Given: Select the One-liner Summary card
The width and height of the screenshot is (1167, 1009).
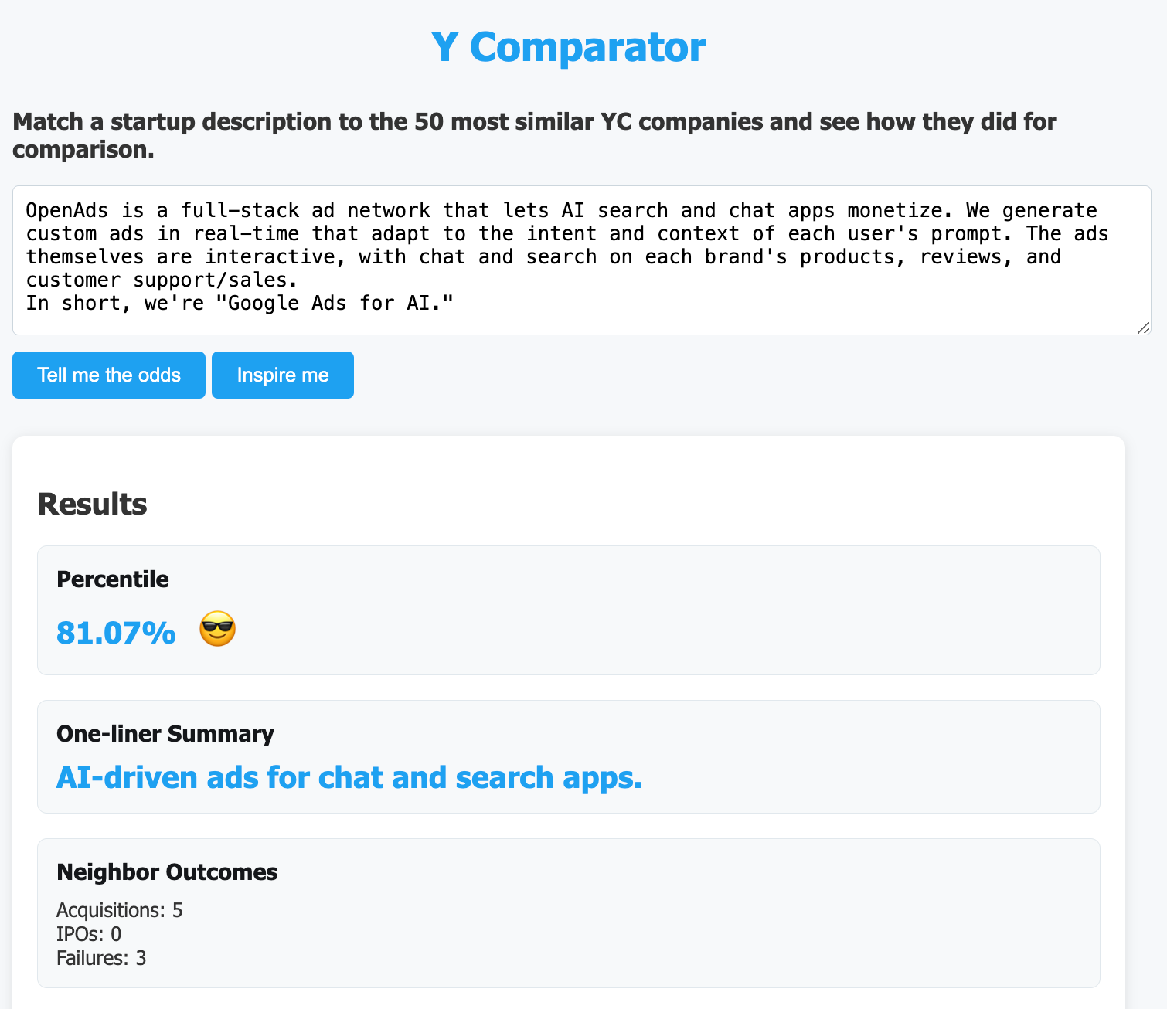Looking at the screenshot, I should [568, 757].
